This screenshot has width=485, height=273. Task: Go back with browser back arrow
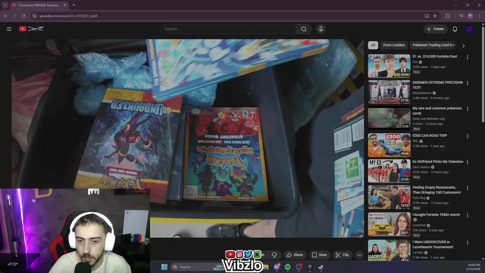click(5, 16)
